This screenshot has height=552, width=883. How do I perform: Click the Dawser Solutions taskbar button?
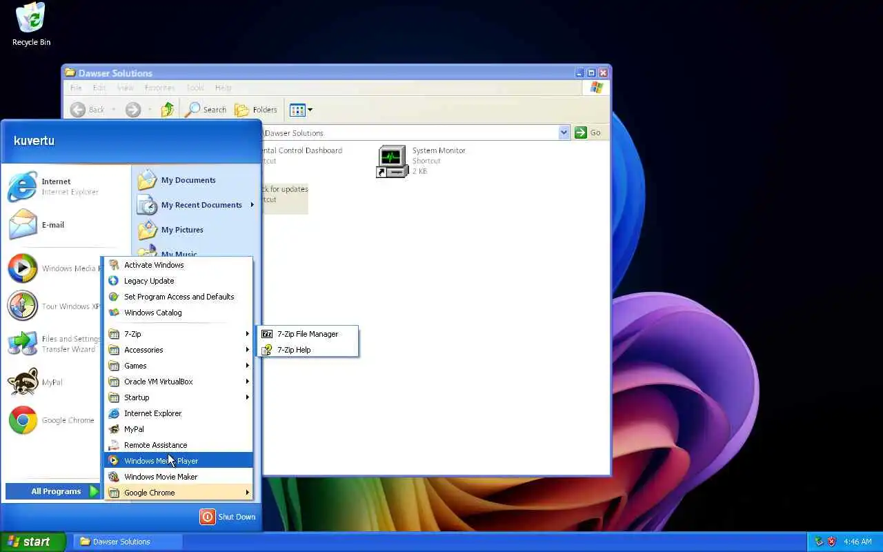pos(128,542)
